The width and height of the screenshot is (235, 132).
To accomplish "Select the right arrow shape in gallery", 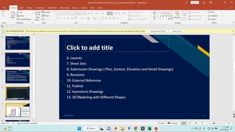I will coord(163,16).
